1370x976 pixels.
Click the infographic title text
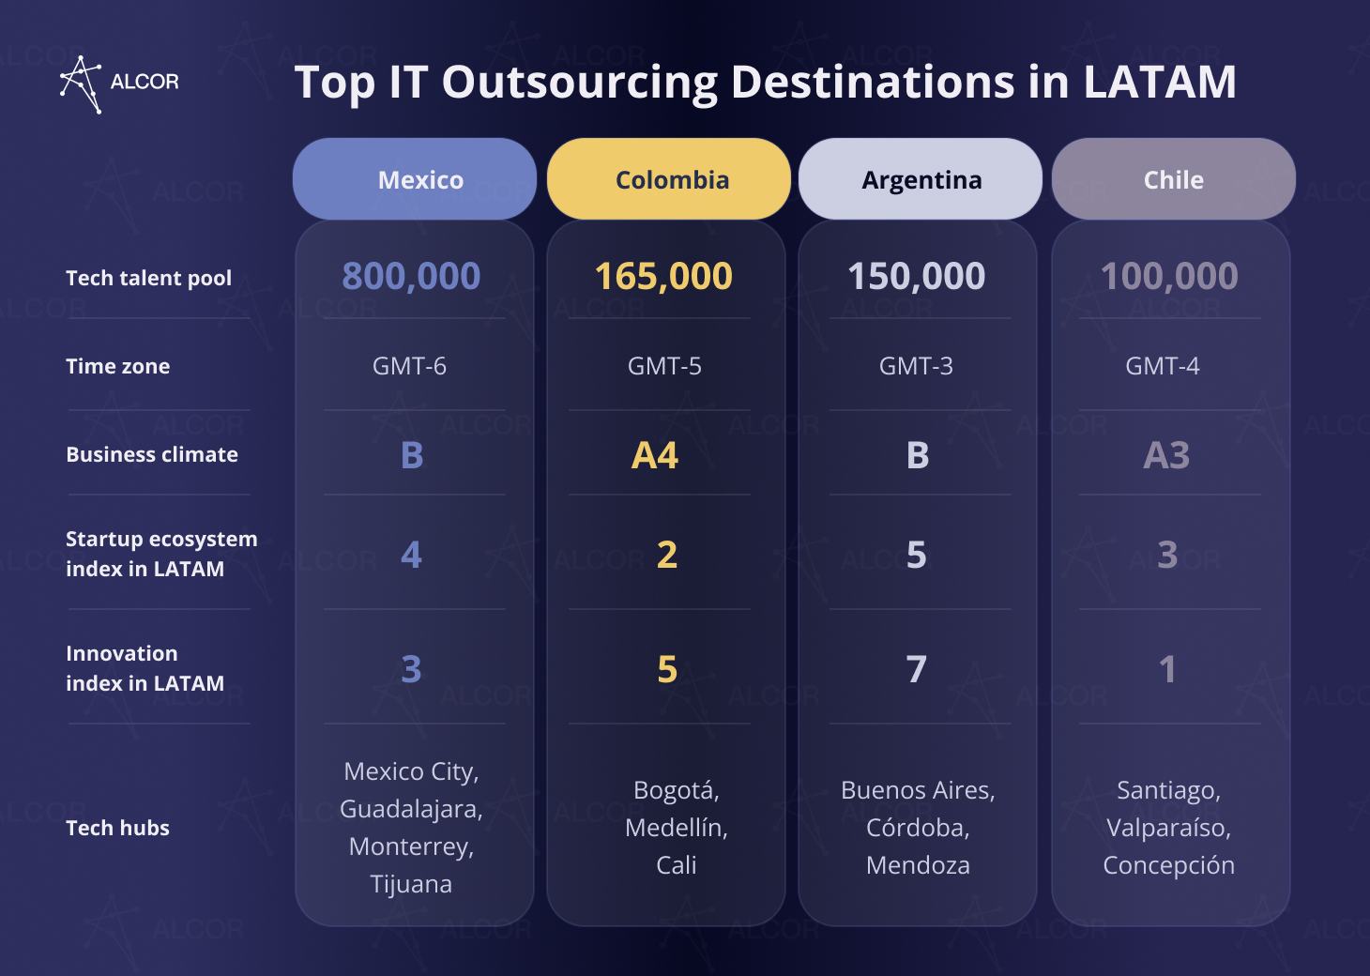(767, 83)
